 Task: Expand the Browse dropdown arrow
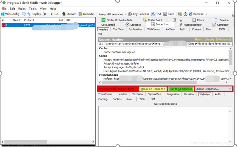click(206, 14)
